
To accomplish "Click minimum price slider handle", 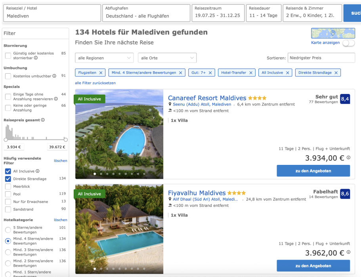I will click(6, 139).
